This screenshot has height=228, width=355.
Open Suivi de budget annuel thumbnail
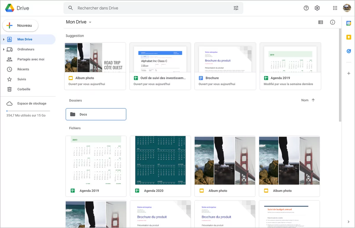click(x=289, y=214)
